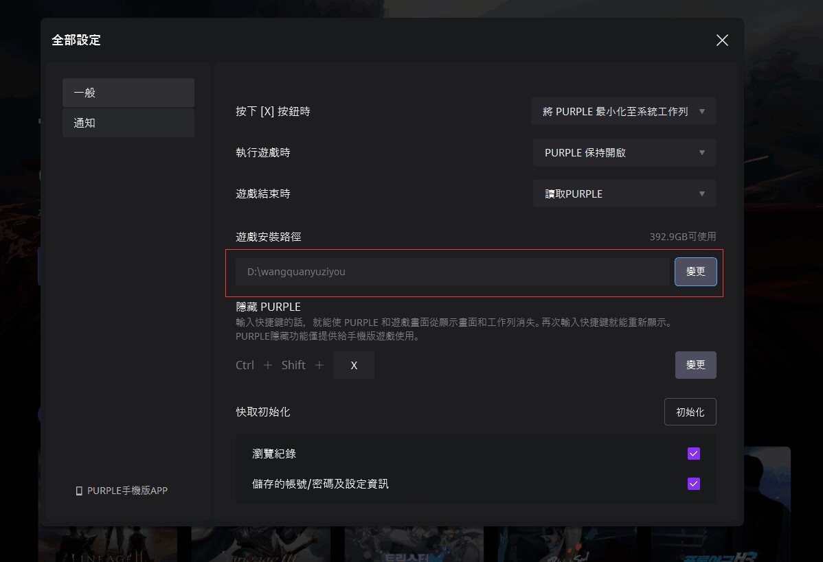Expand the 按下 [X] 按鈕時 dropdown
This screenshot has height=562, width=823.
click(x=623, y=111)
